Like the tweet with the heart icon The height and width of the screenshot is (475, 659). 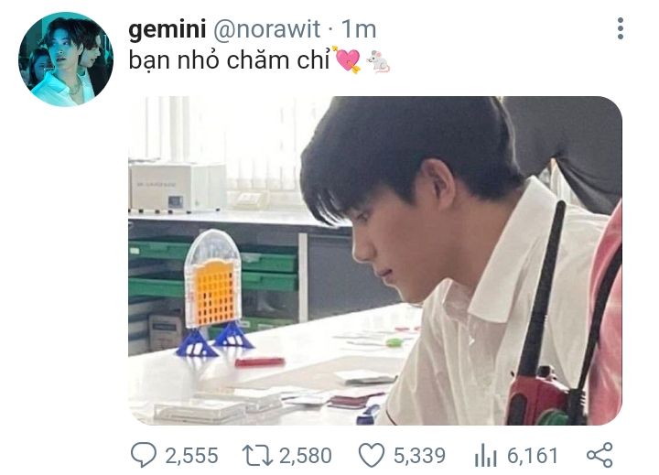tap(372, 455)
